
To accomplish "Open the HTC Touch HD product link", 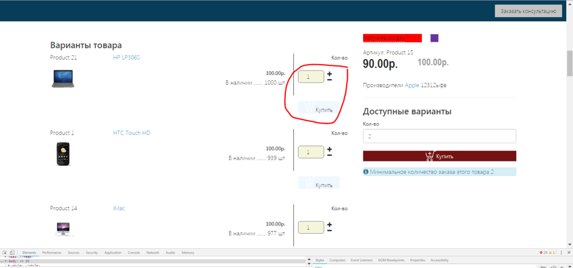I will (x=131, y=133).
